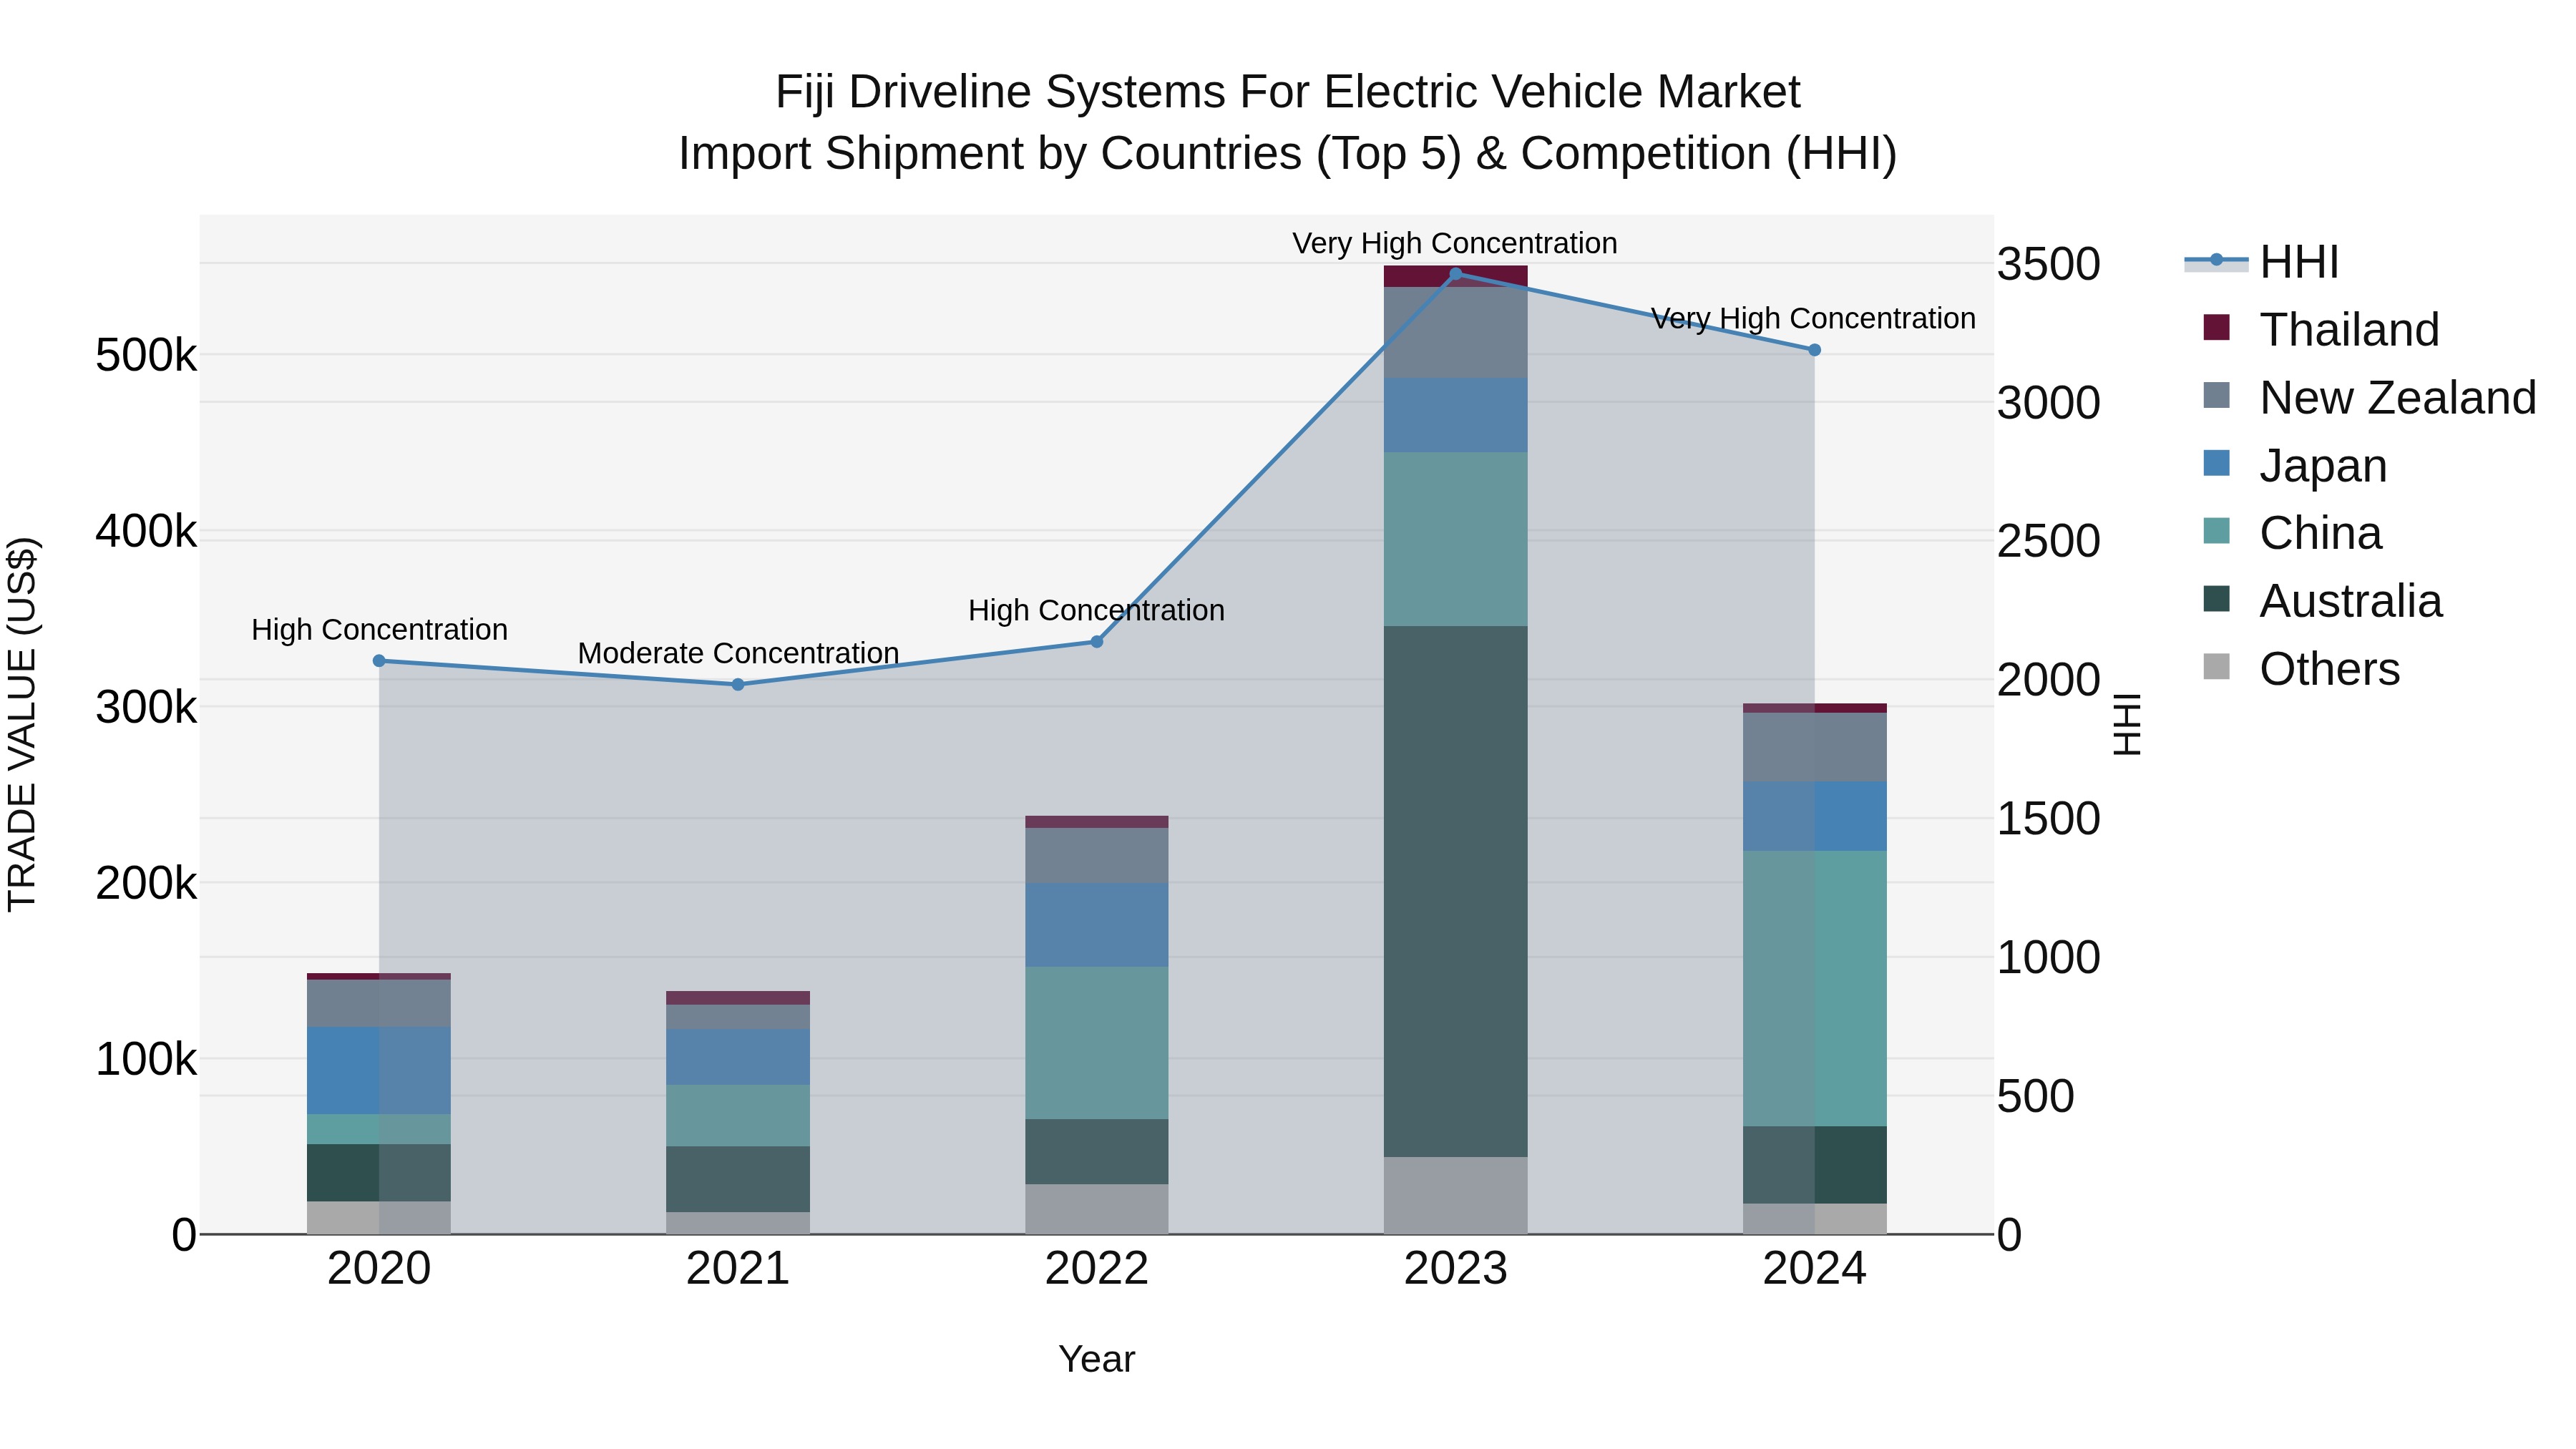Click the 2021 China bar segment

(738, 1116)
